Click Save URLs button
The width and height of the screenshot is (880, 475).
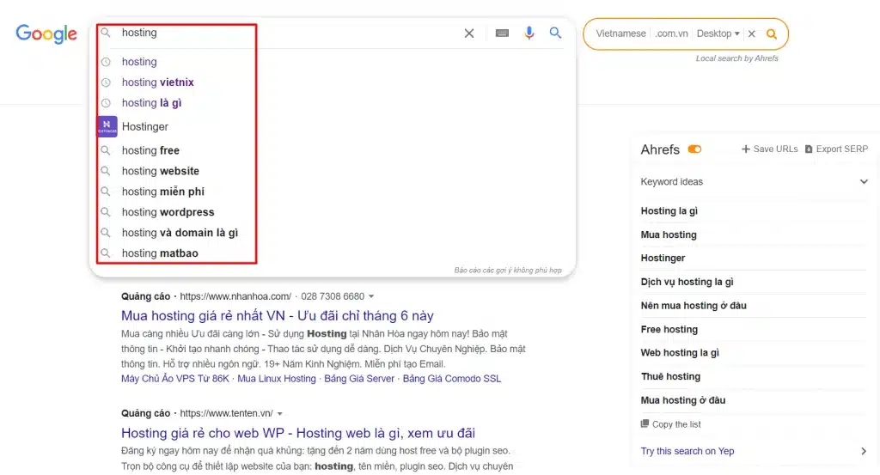pos(769,149)
